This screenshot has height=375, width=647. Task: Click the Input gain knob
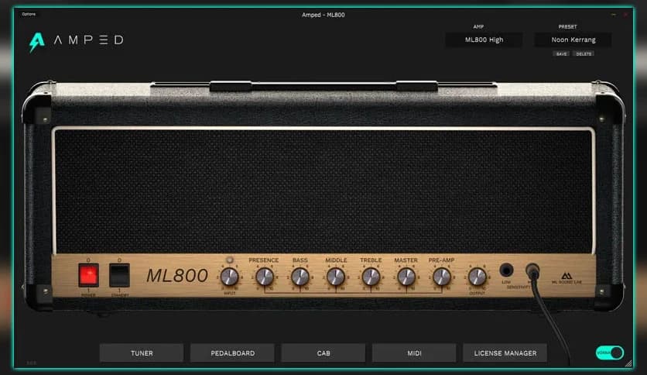coord(229,277)
